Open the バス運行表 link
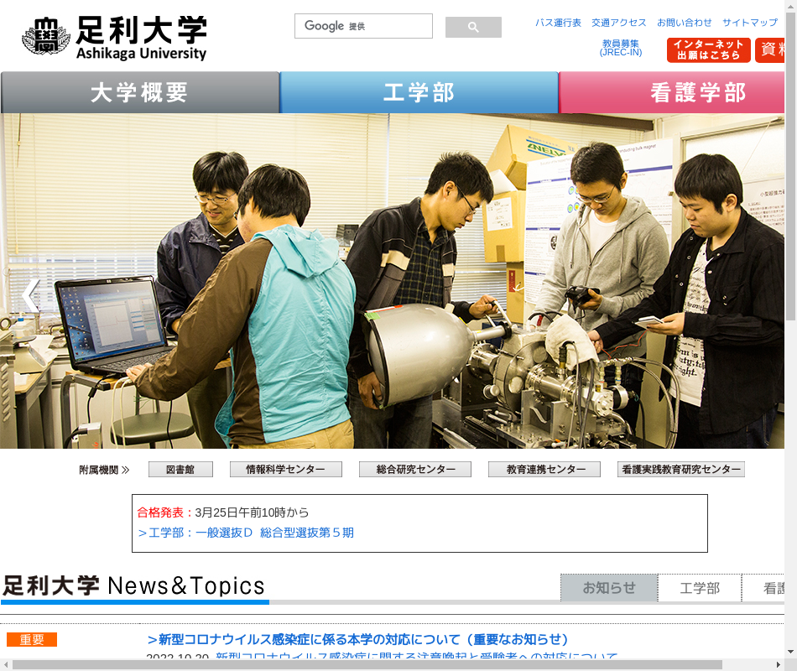Viewport: 797px width, 671px height. [558, 23]
